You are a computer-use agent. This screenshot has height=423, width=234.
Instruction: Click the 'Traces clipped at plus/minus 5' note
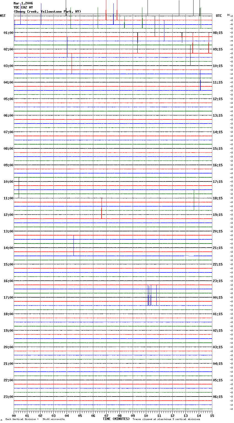tap(166, 419)
